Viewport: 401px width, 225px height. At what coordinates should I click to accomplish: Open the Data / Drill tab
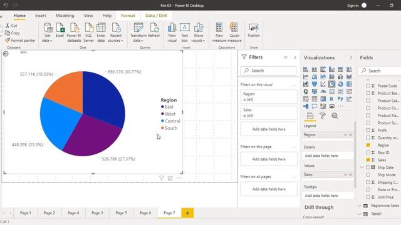(156, 16)
